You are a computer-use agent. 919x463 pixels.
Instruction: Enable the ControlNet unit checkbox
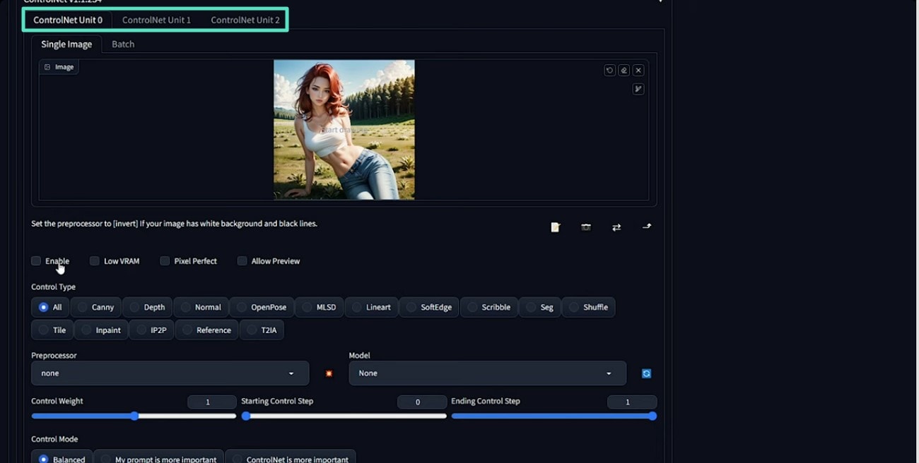click(36, 261)
